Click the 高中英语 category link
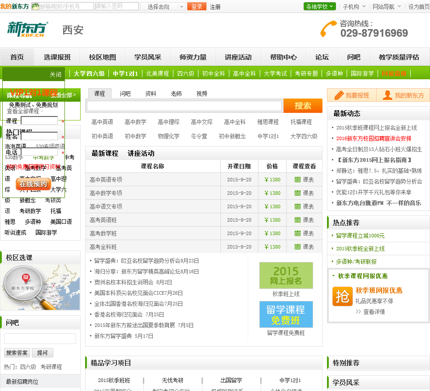This screenshot has width=430, height=391. pyautogui.click(x=102, y=122)
